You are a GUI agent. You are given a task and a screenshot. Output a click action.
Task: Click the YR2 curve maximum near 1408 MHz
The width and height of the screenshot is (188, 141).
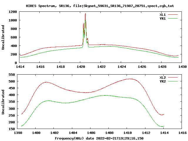coord(105,95)
